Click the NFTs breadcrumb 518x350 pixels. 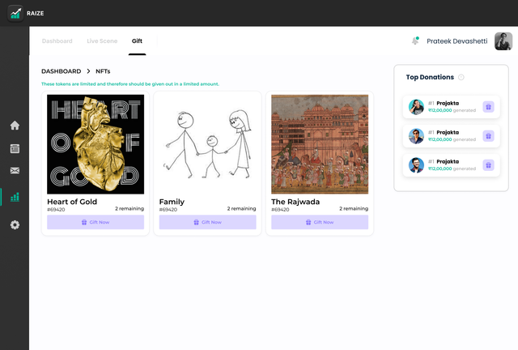tap(103, 71)
